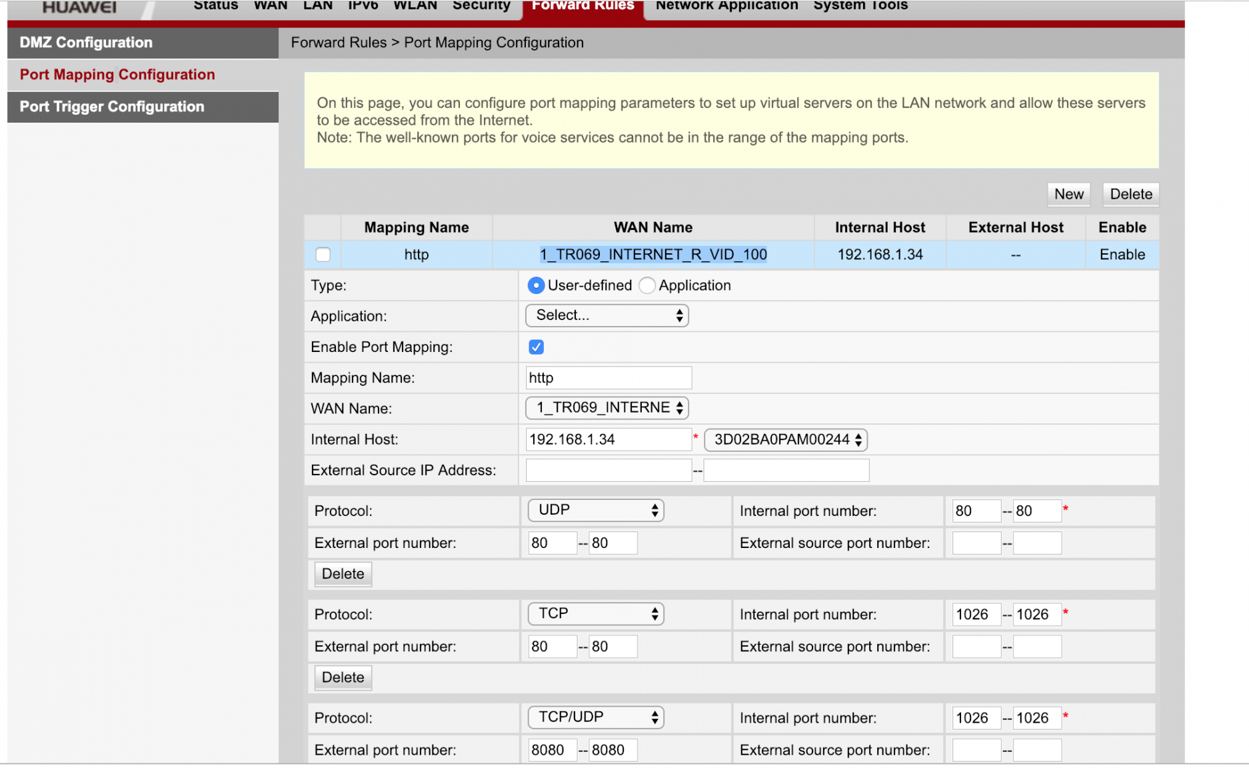Open the WLAN tab
Viewport: 1249px width, 768px height.
(x=415, y=5)
